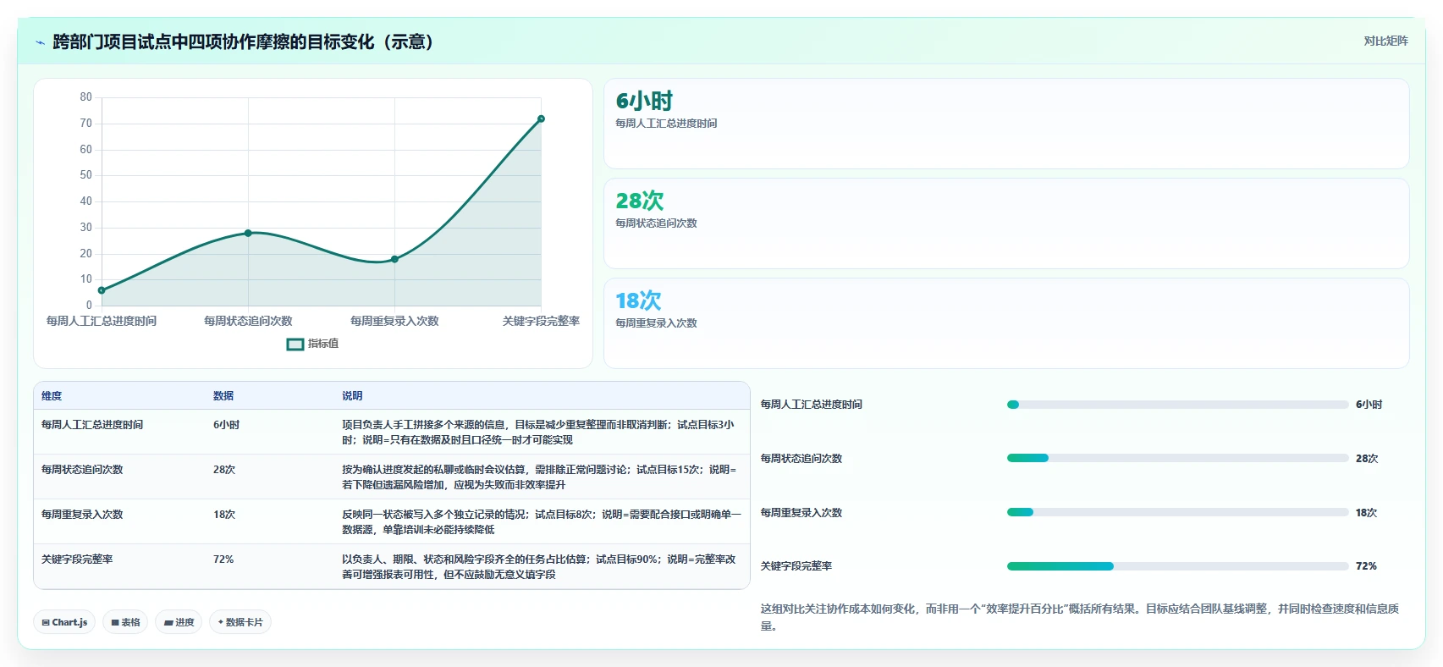Viewport: 1443px width, 667px height.
Task: Toggle the 指标值 legend swatch in chart
Action: point(295,344)
